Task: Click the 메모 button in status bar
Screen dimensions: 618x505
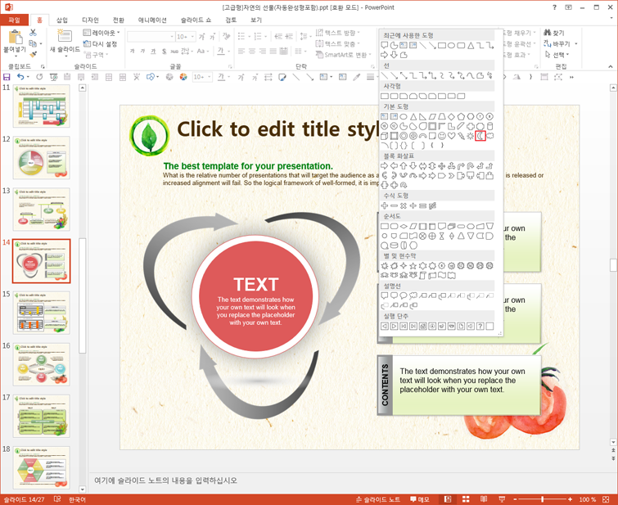Action: 420,499
